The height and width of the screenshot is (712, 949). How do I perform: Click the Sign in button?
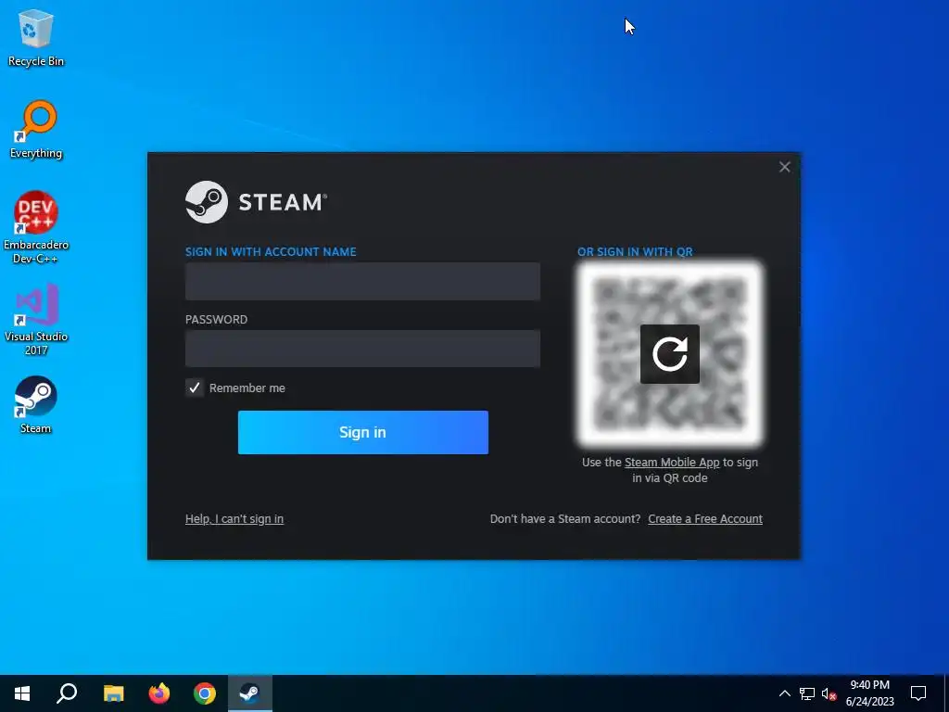(x=363, y=432)
